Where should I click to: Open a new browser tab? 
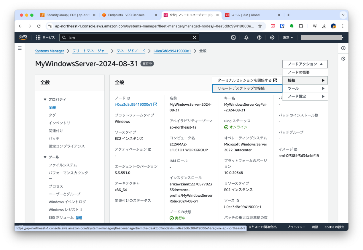click(288, 15)
